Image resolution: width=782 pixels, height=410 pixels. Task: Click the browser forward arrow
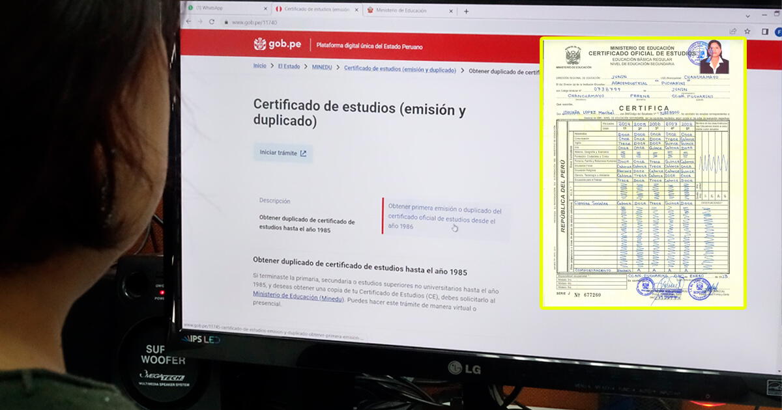tap(200, 21)
